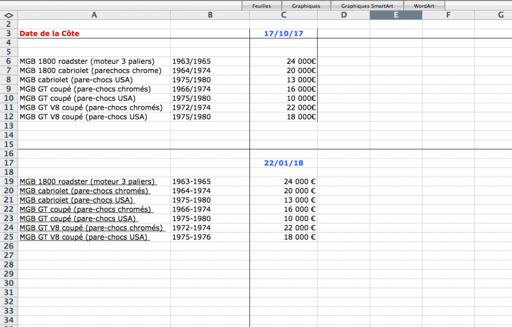
Task: Open 'MGB cabriolet (pare-chocs chromés)' link
Action: [85, 191]
